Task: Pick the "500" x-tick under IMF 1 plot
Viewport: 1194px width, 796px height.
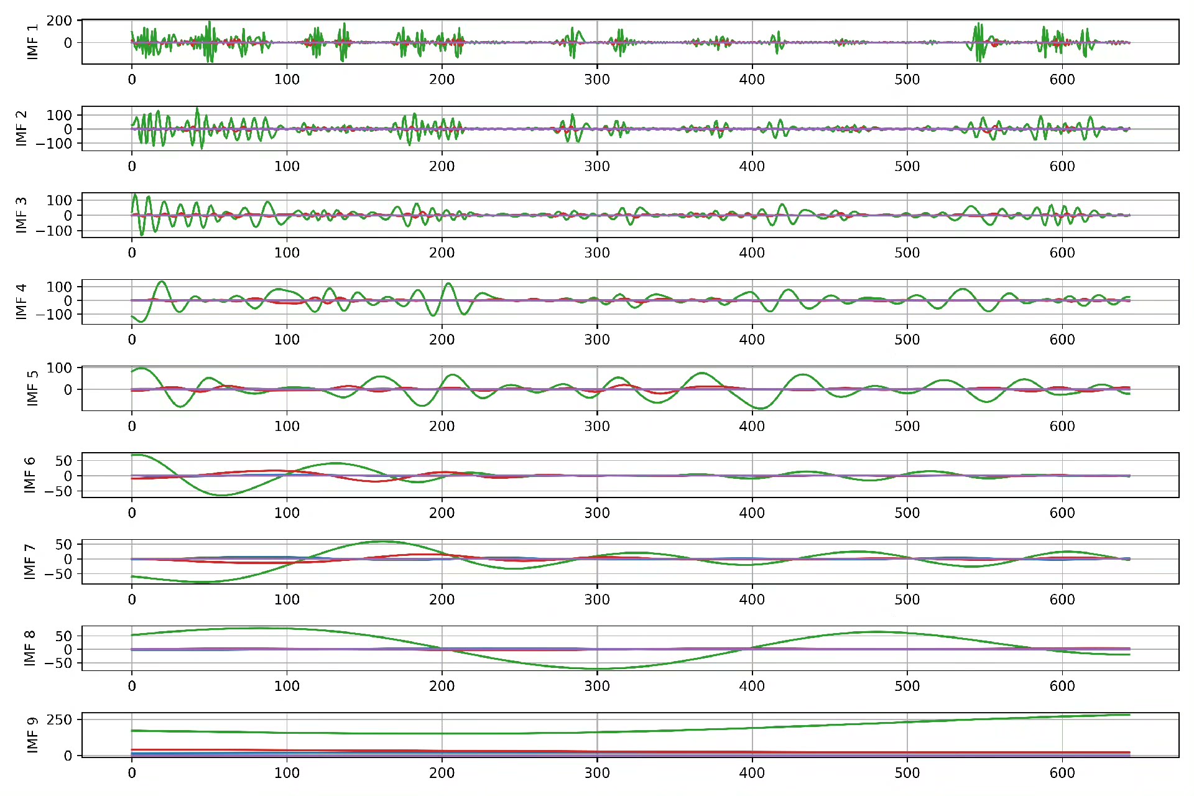Action: 907,80
